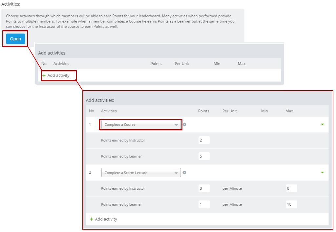Screen dimensions: 336x232
Task: Click the Activities column header
Action: coord(109,111)
